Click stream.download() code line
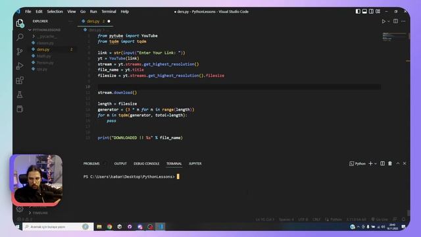Image resolution: width=421 pixels, height=237 pixels. [x=117, y=92]
